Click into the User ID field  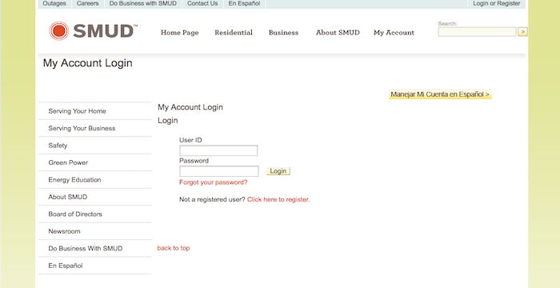[x=218, y=150]
